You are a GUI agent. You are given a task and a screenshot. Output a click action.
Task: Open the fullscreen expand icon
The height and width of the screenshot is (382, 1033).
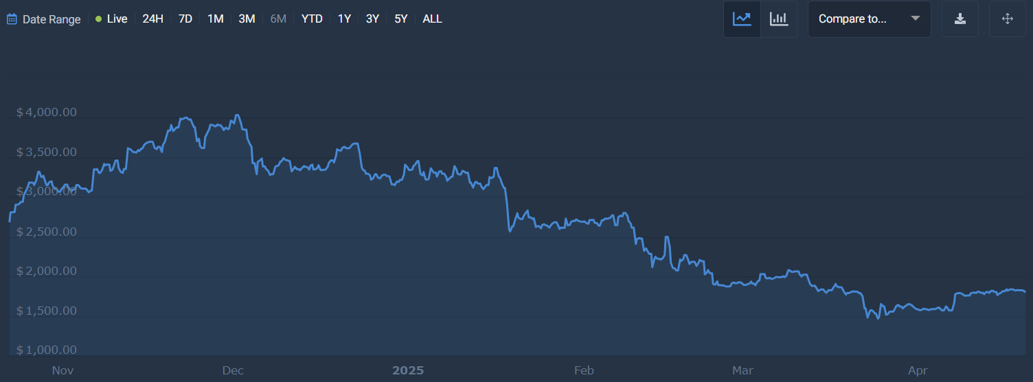pyautogui.click(x=1008, y=19)
